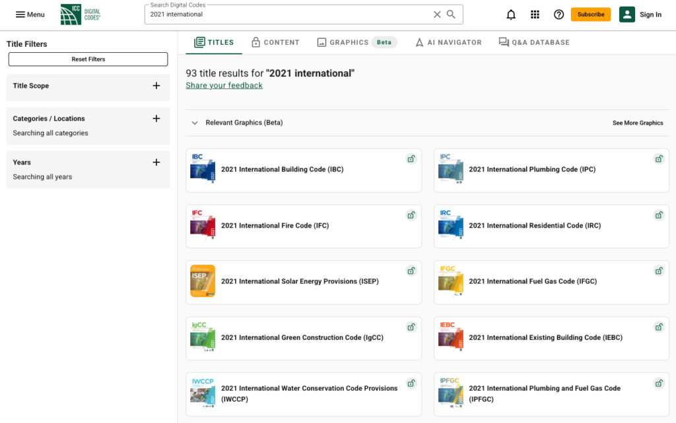The height and width of the screenshot is (423, 676).
Task: Click Sign In
Action: pyautogui.click(x=650, y=15)
